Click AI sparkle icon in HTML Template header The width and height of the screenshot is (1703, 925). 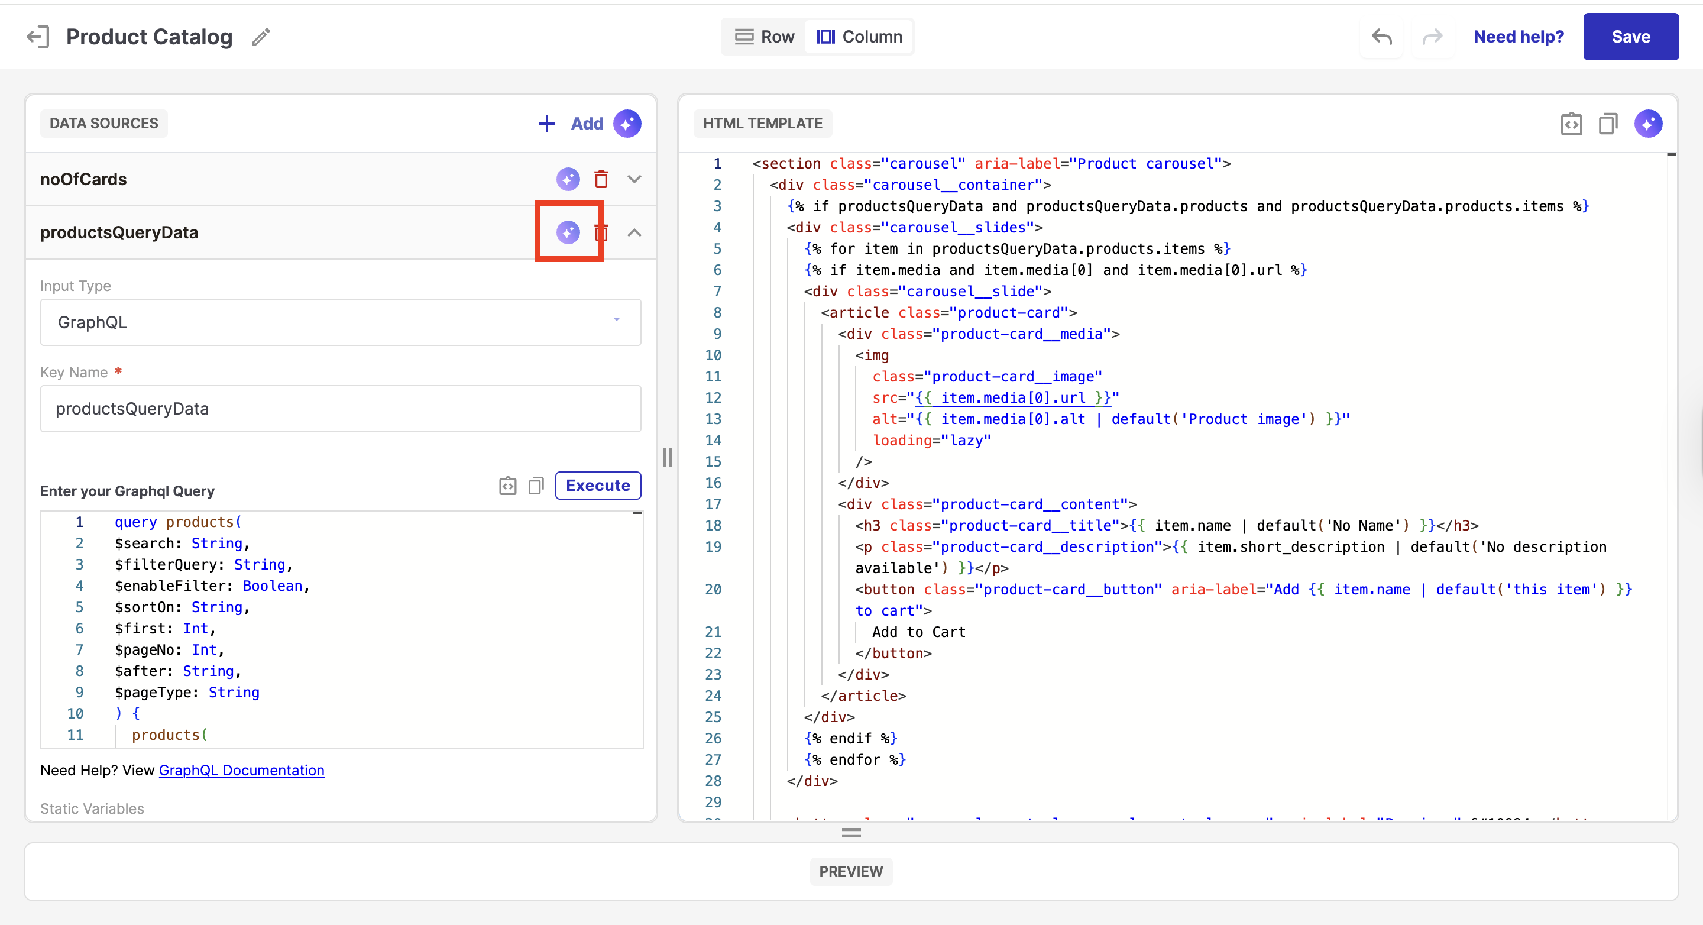[x=1648, y=124]
